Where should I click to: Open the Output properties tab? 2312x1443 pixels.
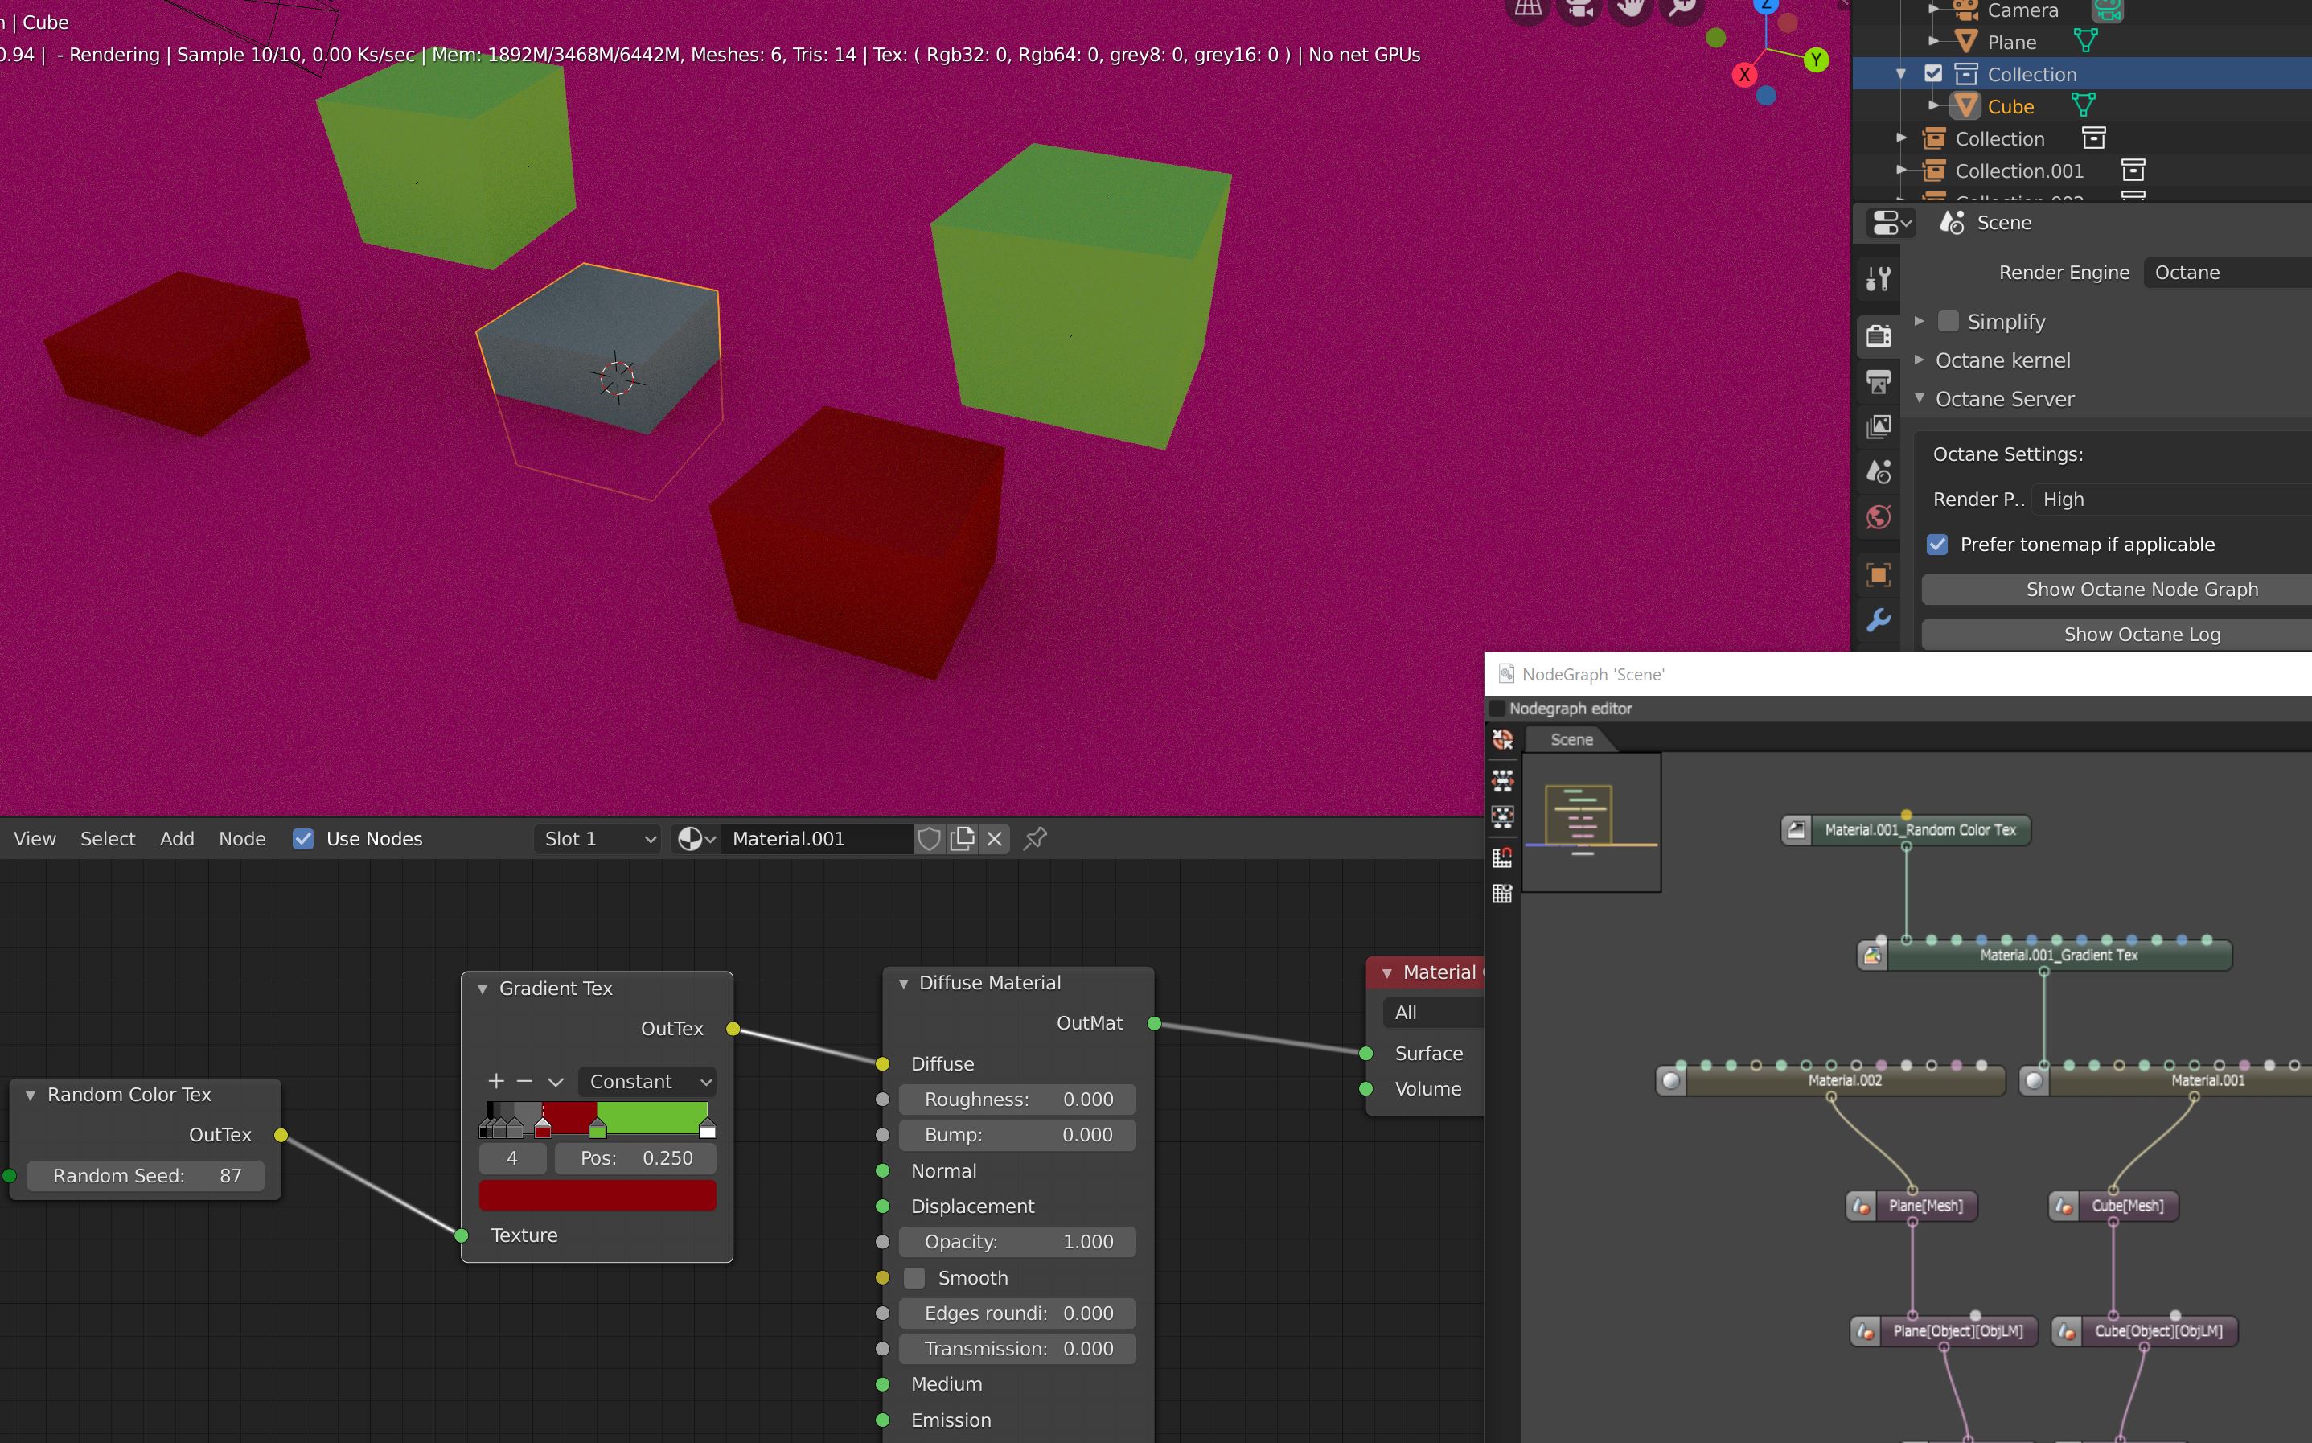click(1878, 382)
